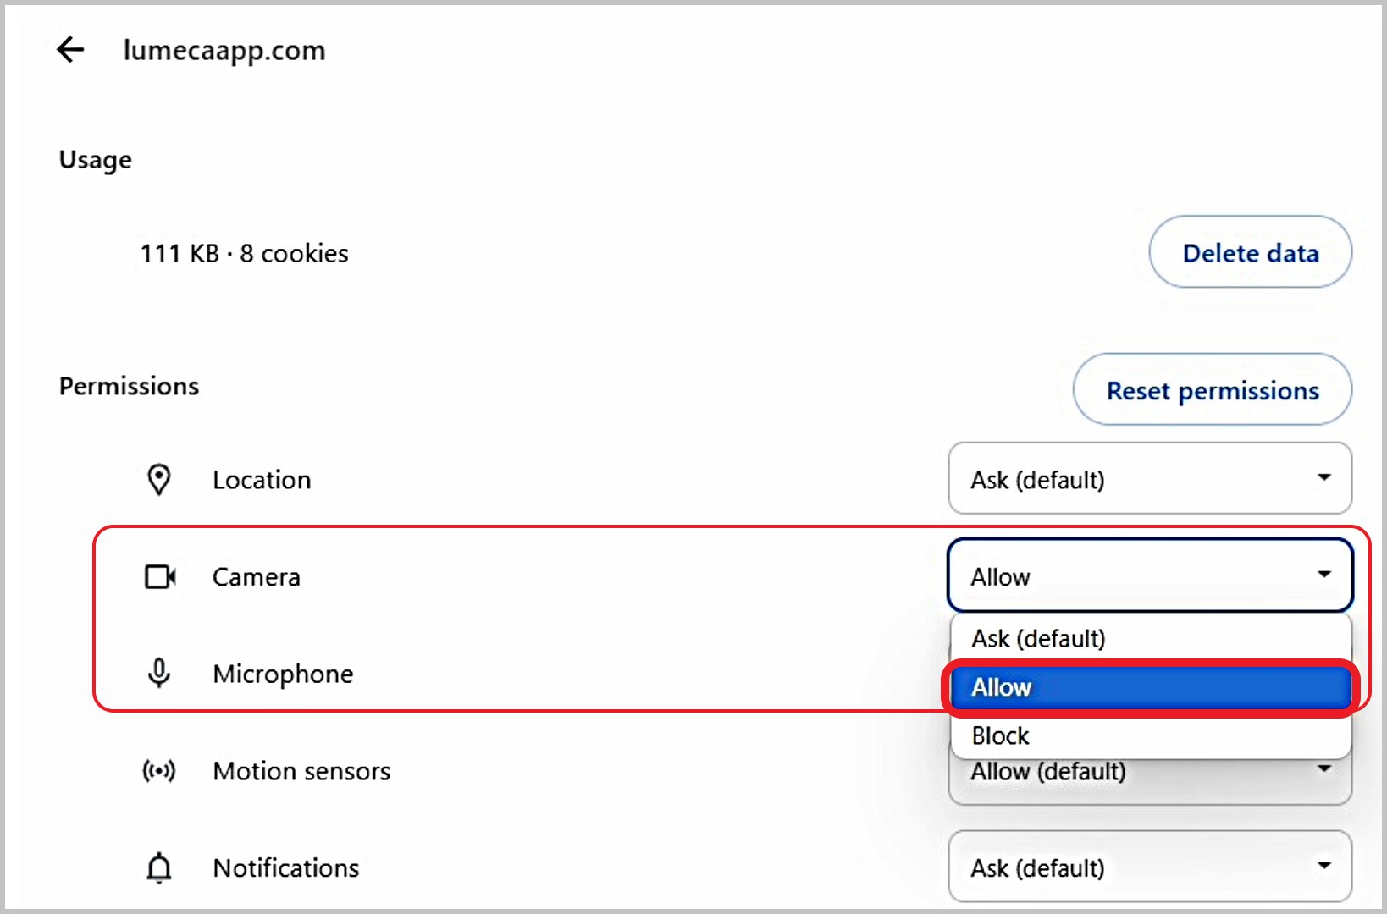Click the Motion sensors icon
Viewport: 1387px width, 914px height.
pyautogui.click(x=158, y=771)
